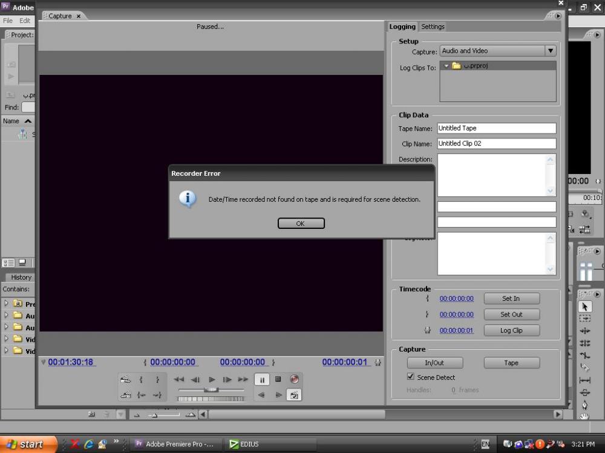Click the Tape Name input field
This screenshot has width=605, height=453.
tap(497, 128)
